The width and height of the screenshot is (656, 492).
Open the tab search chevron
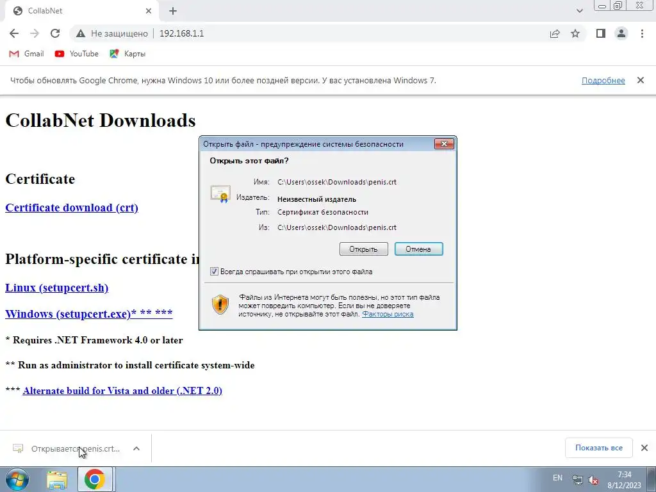pyautogui.click(x=579, y=11)
